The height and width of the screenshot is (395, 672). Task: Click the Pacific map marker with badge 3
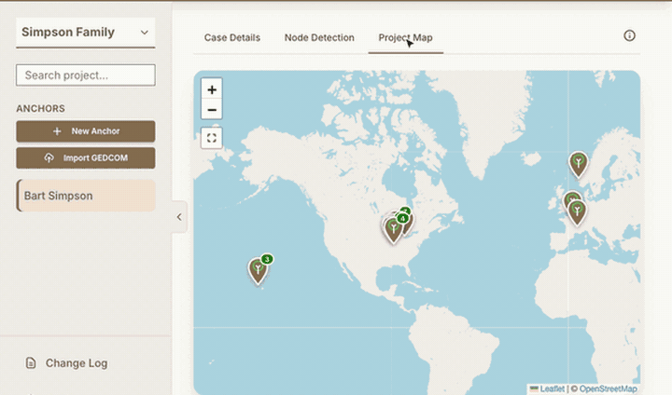pyautogui.click(x=259, y=270)
